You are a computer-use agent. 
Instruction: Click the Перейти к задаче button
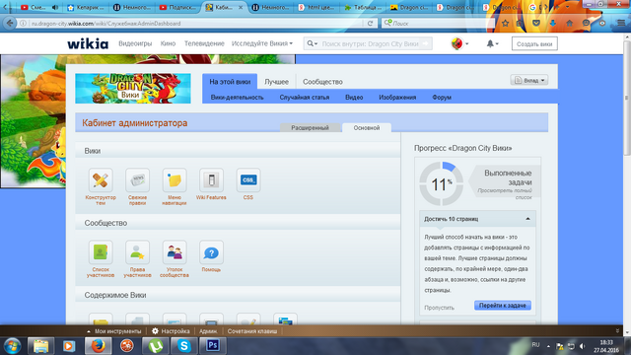pos(503,306)
